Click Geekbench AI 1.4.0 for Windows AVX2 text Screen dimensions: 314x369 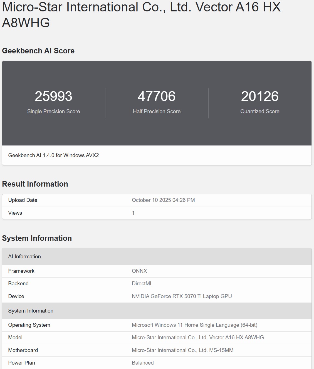[53, 155]
